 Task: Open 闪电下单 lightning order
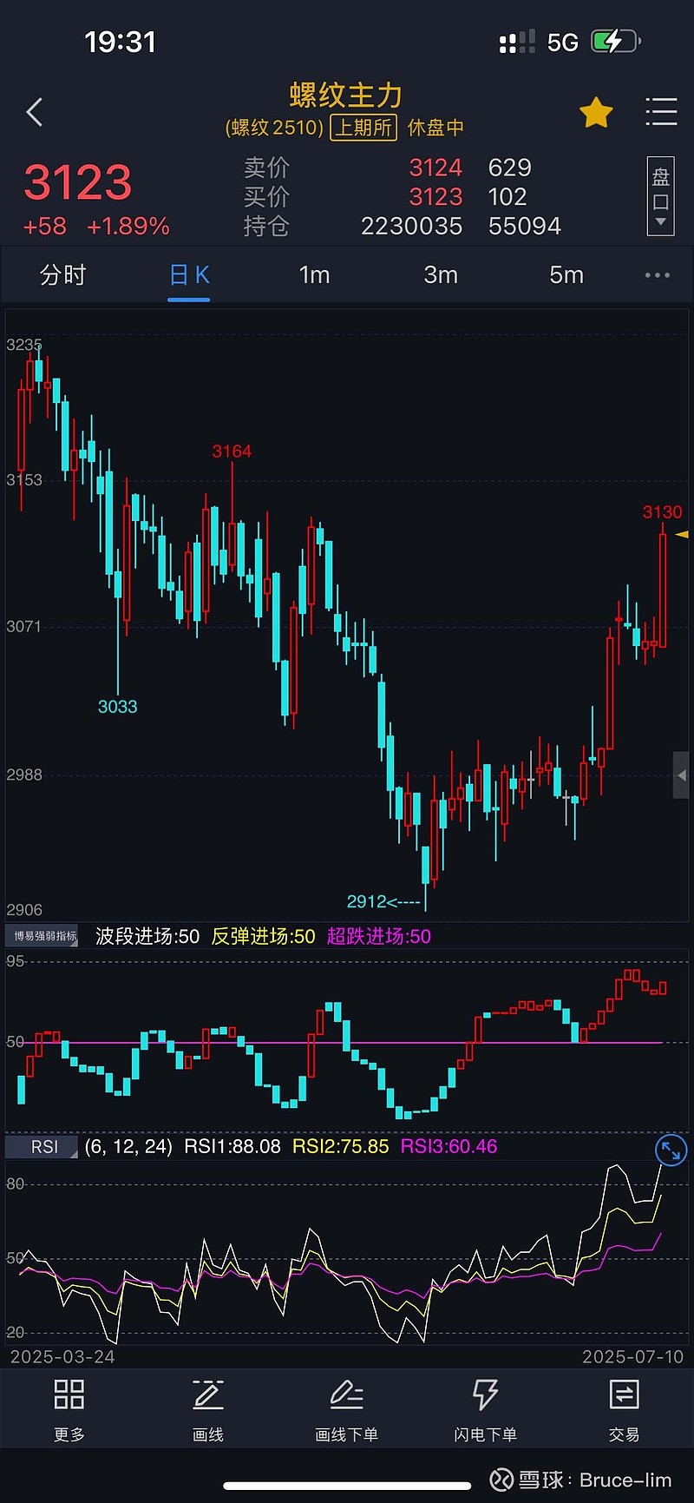pyautogui.click(x=486, y=1410)
